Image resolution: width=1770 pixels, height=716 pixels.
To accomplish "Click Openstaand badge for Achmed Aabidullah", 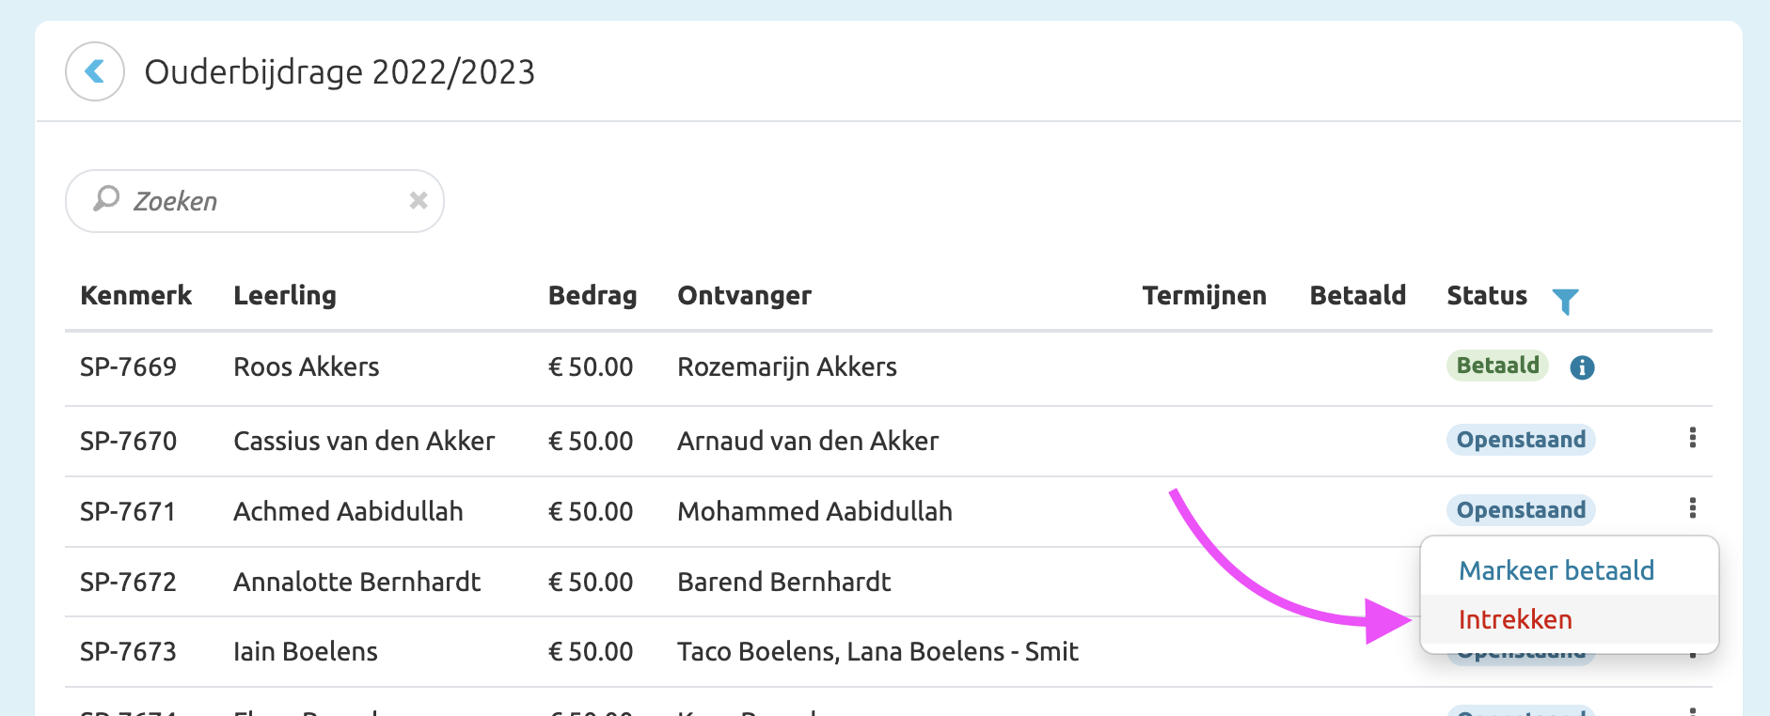I will click(1520, 510).
